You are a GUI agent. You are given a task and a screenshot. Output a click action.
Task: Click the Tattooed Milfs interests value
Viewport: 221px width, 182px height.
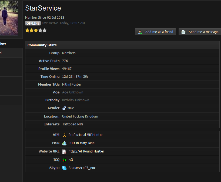click(73, 124)
